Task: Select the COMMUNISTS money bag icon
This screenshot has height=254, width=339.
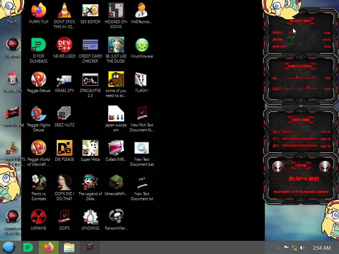Action: (x=13, y=153)
